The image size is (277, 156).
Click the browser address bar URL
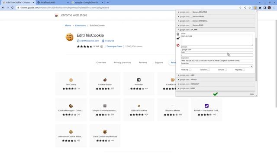tap(64, 8)
